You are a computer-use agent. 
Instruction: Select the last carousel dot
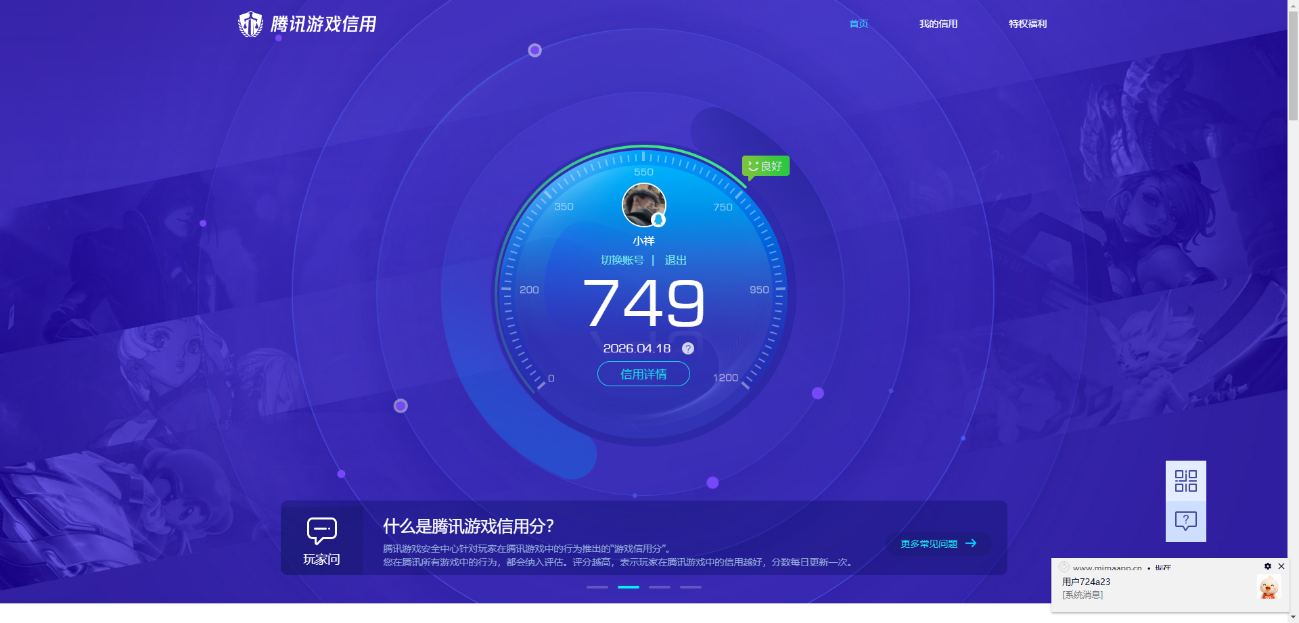[x=690, y=587]
